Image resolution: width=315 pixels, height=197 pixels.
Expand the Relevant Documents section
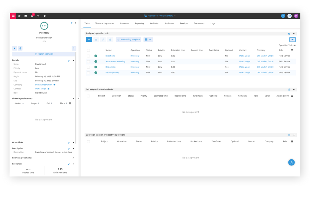(x=73, y=157)
